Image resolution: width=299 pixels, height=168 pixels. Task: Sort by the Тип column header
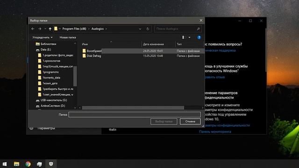[179, 44]
